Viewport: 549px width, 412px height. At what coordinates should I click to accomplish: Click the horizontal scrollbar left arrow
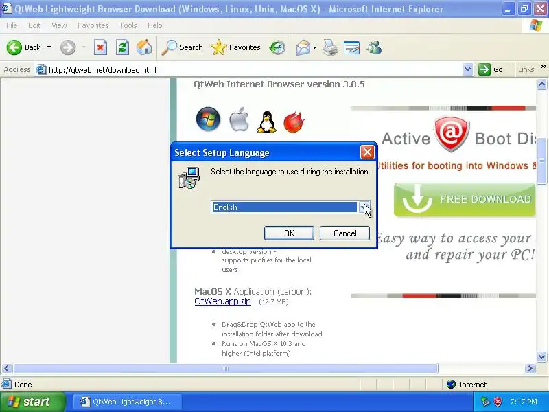tap(7, 368)
